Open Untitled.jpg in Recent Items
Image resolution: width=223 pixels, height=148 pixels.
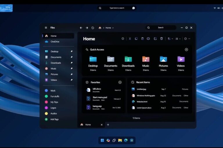(x=160, y=89)
